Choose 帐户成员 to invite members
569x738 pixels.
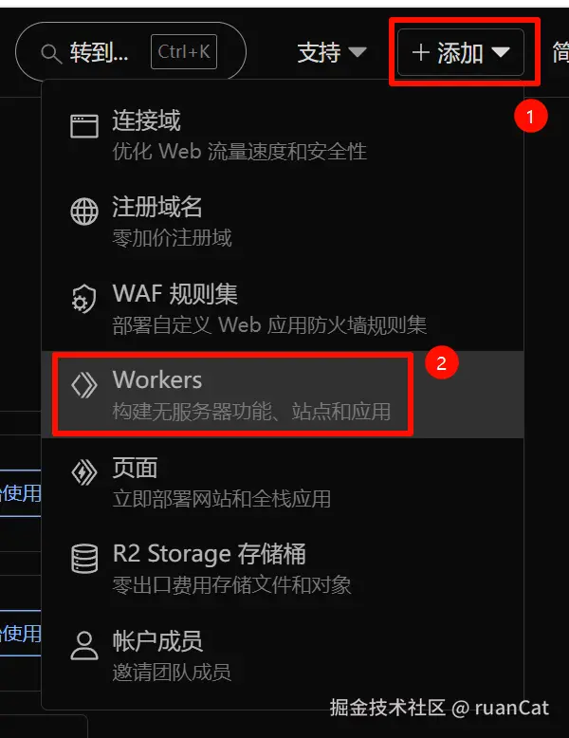(x=283, y=655)
